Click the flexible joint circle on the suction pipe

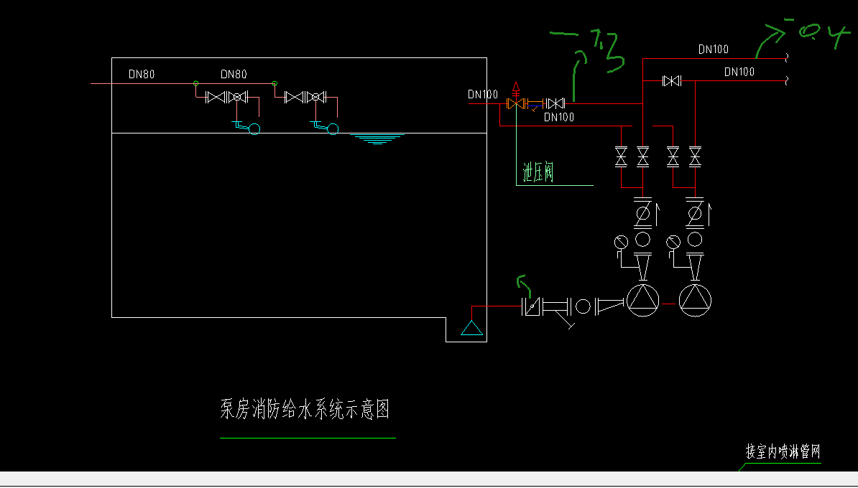[583, 306]
